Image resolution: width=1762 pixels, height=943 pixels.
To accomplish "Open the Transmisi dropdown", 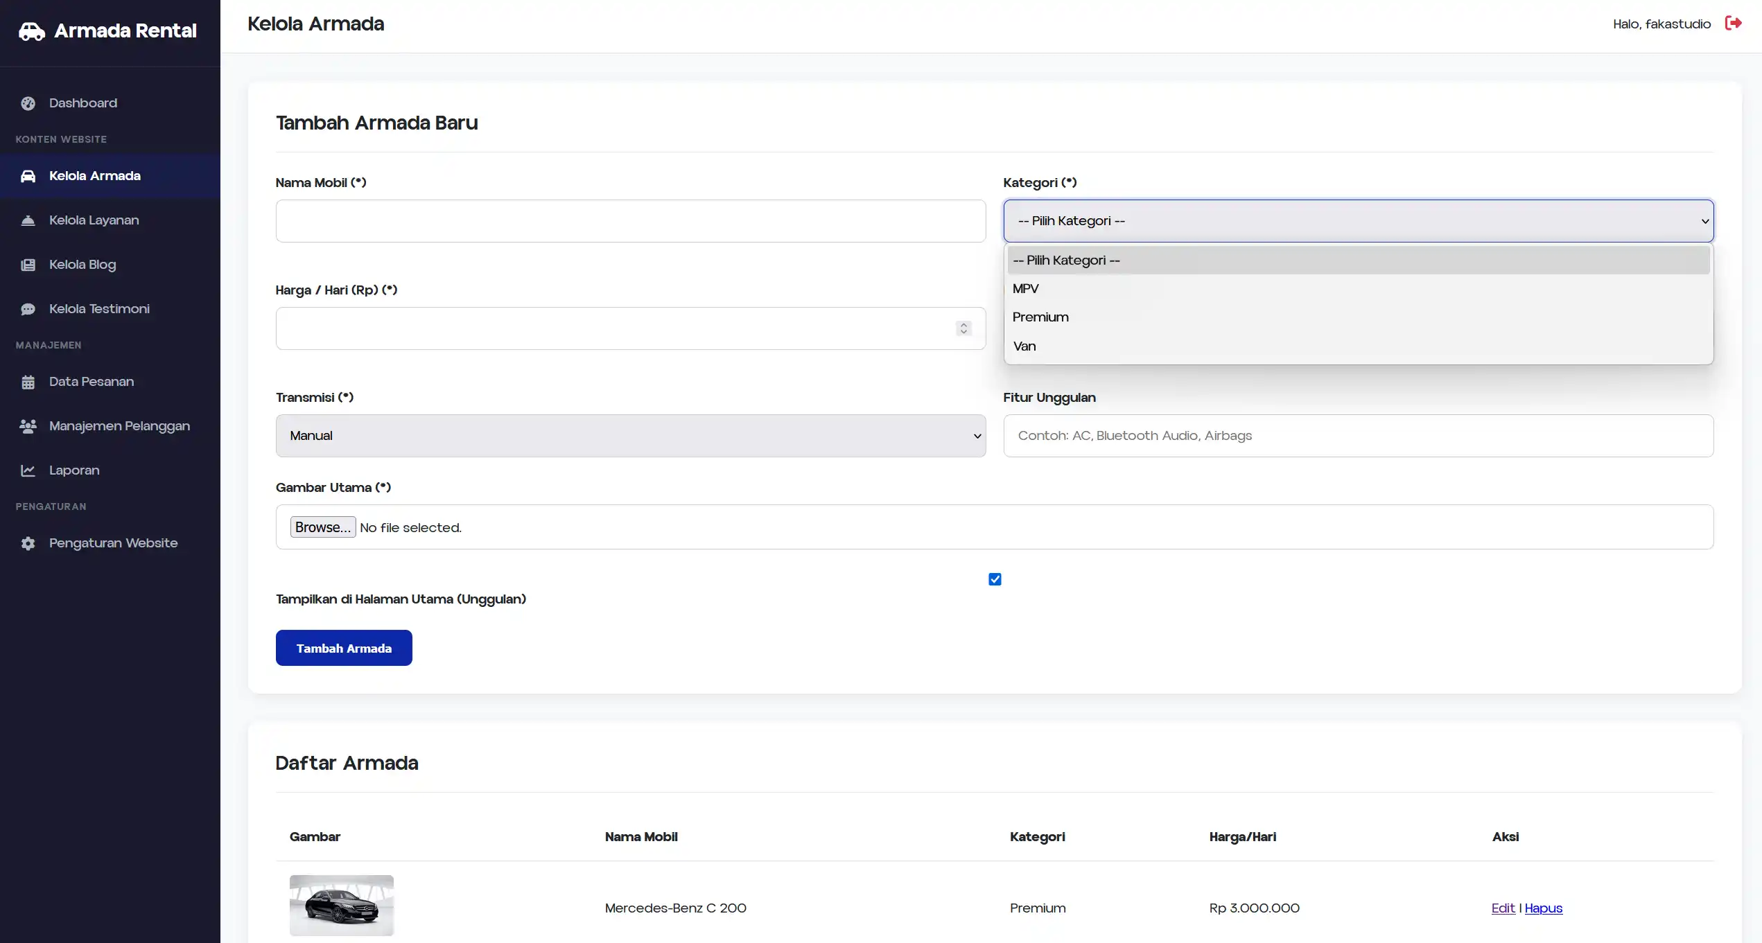I will click(630, 436).
